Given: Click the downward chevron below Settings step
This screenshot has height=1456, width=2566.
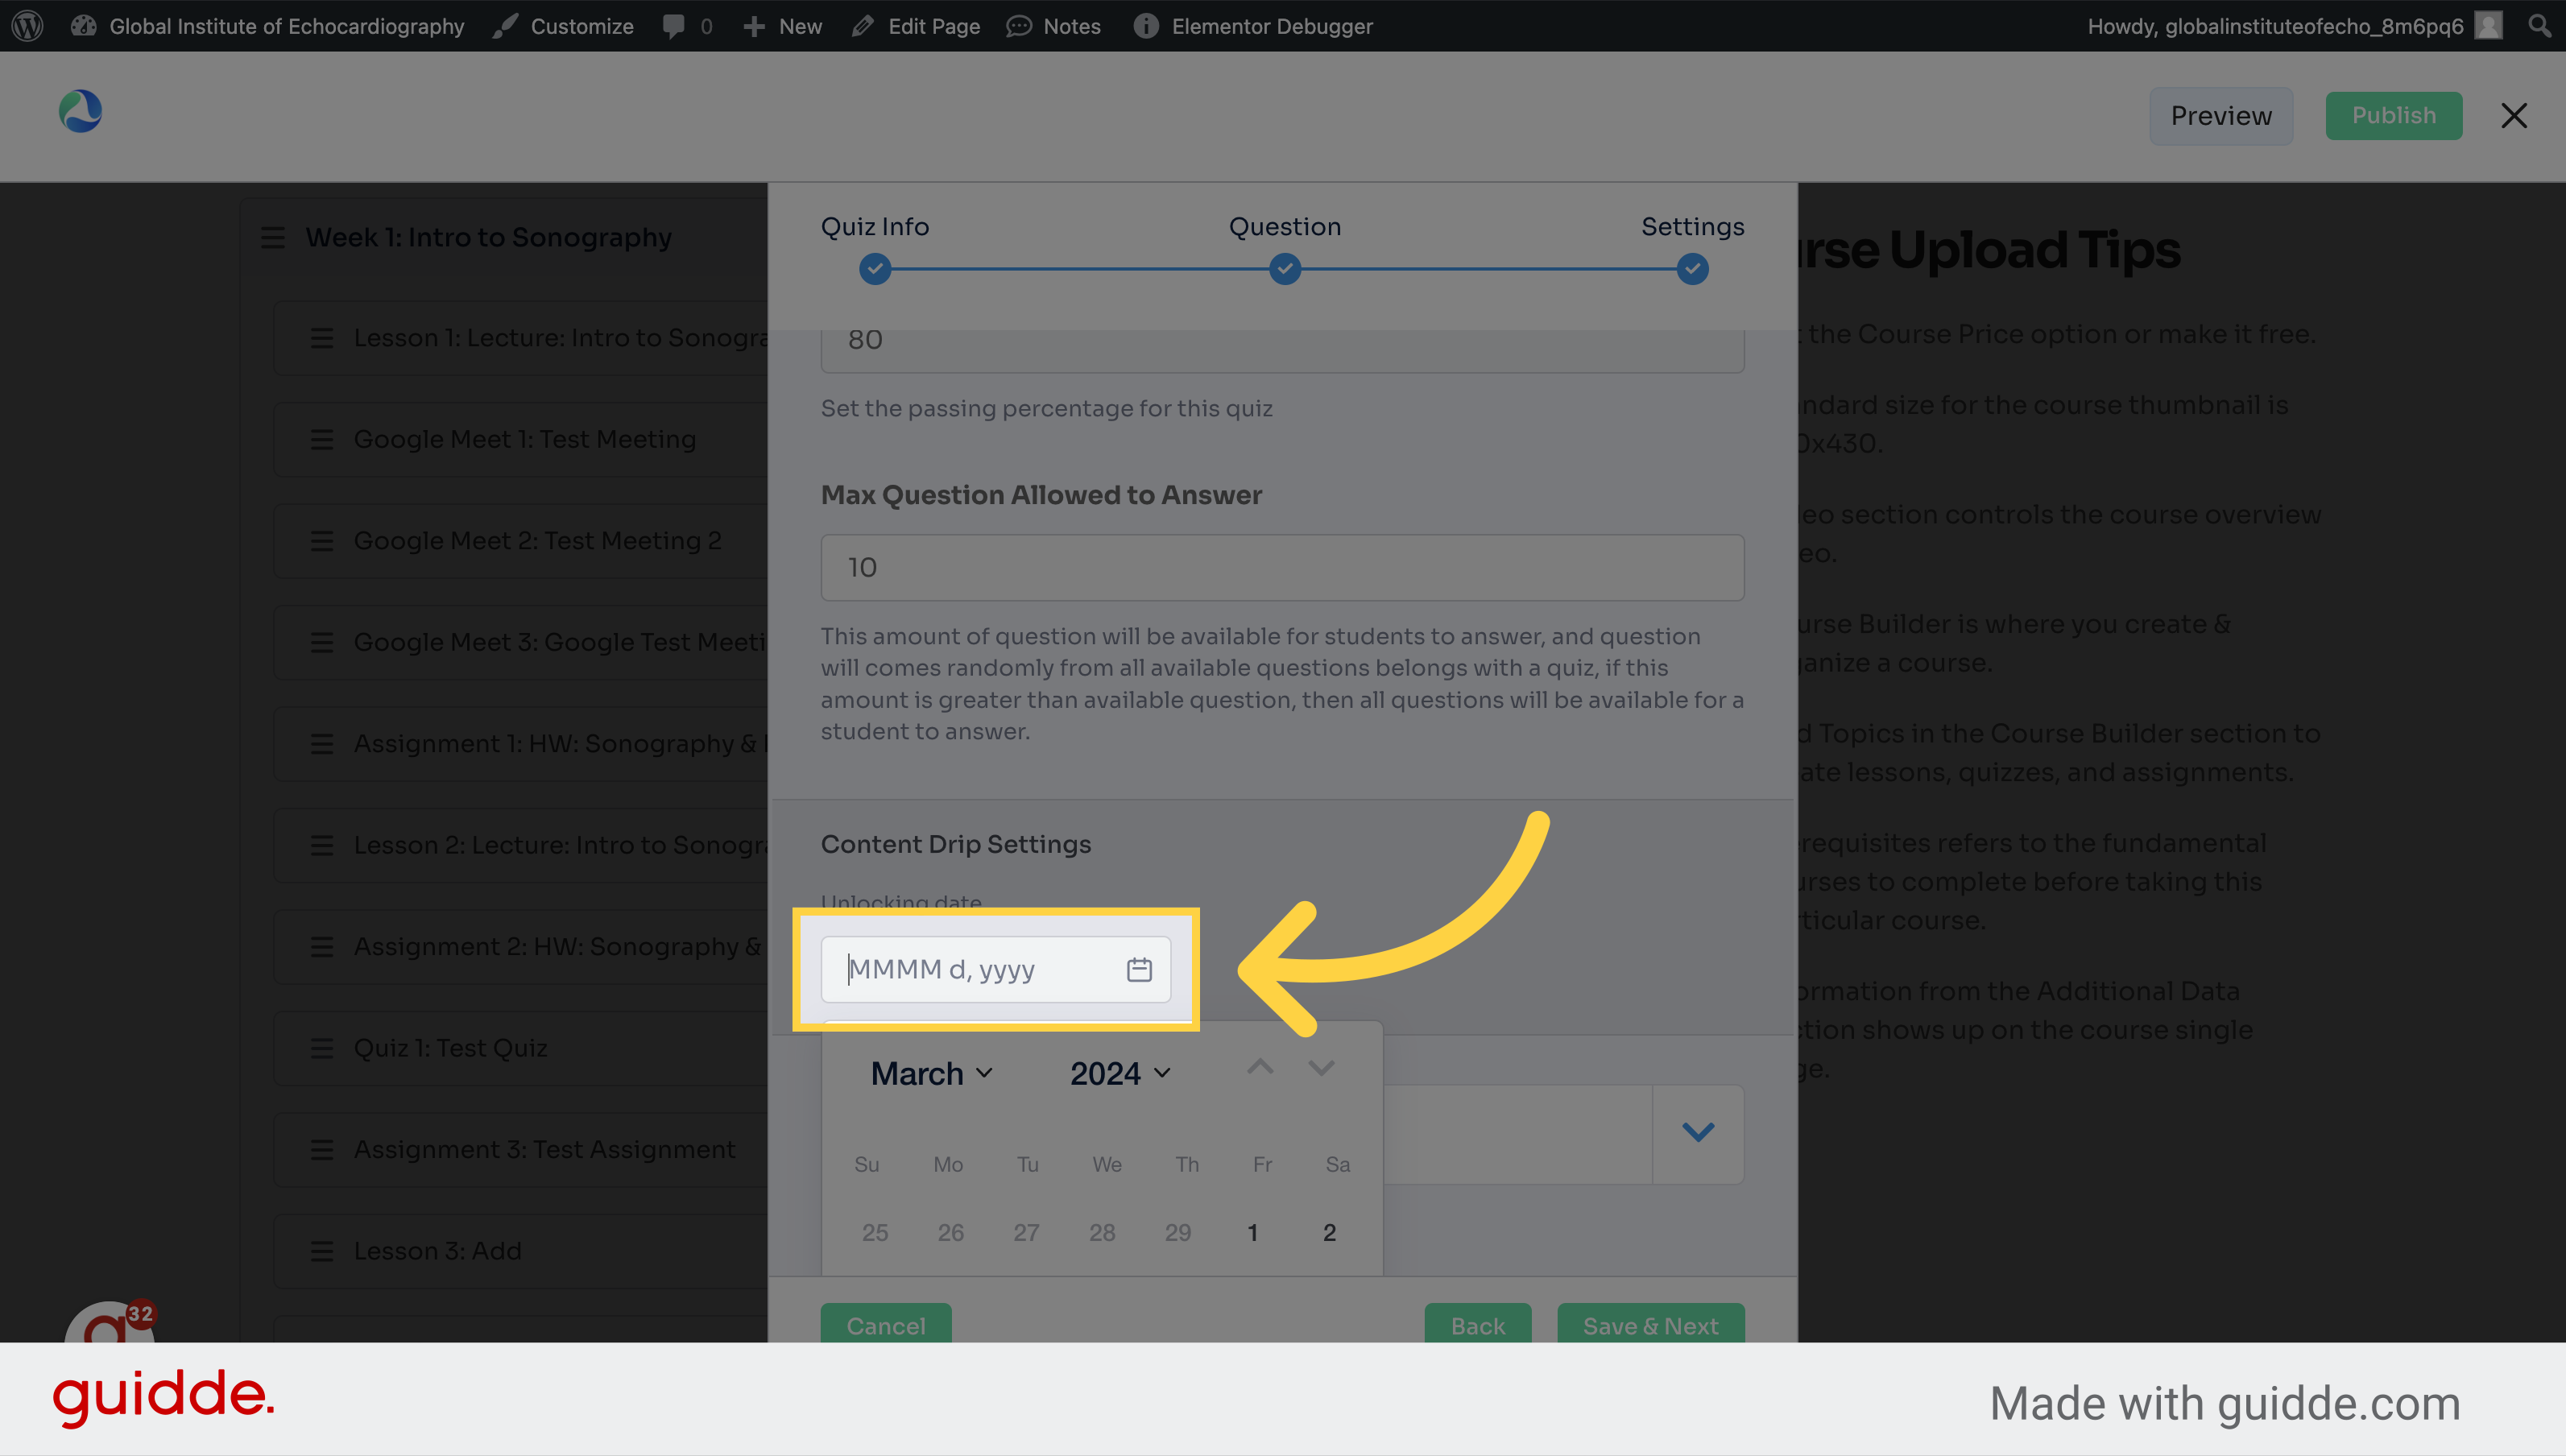Looking at the screenshot, I should (1695, 1131).
